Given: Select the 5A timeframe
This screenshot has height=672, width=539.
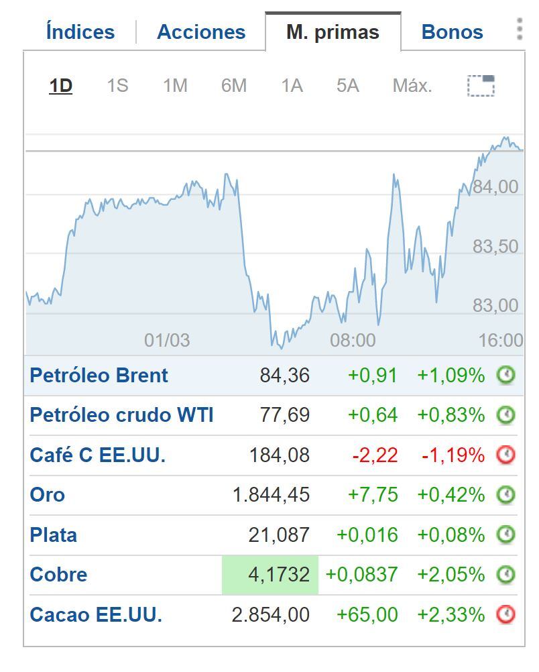Looking at the screenshot, I should (348, 86).
